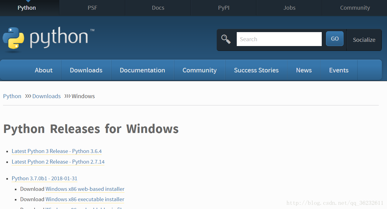Click the GO search button
Viewport: 387px width, 209px height.
(335, 39)
